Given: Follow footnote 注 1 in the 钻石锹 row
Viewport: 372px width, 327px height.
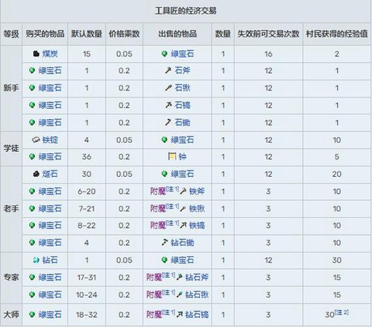Looking at the screenshot, I should click(169, 292).
